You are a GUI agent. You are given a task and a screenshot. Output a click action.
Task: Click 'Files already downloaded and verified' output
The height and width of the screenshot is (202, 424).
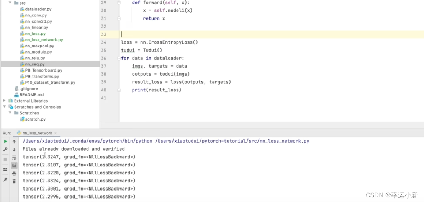click(74, 149)
